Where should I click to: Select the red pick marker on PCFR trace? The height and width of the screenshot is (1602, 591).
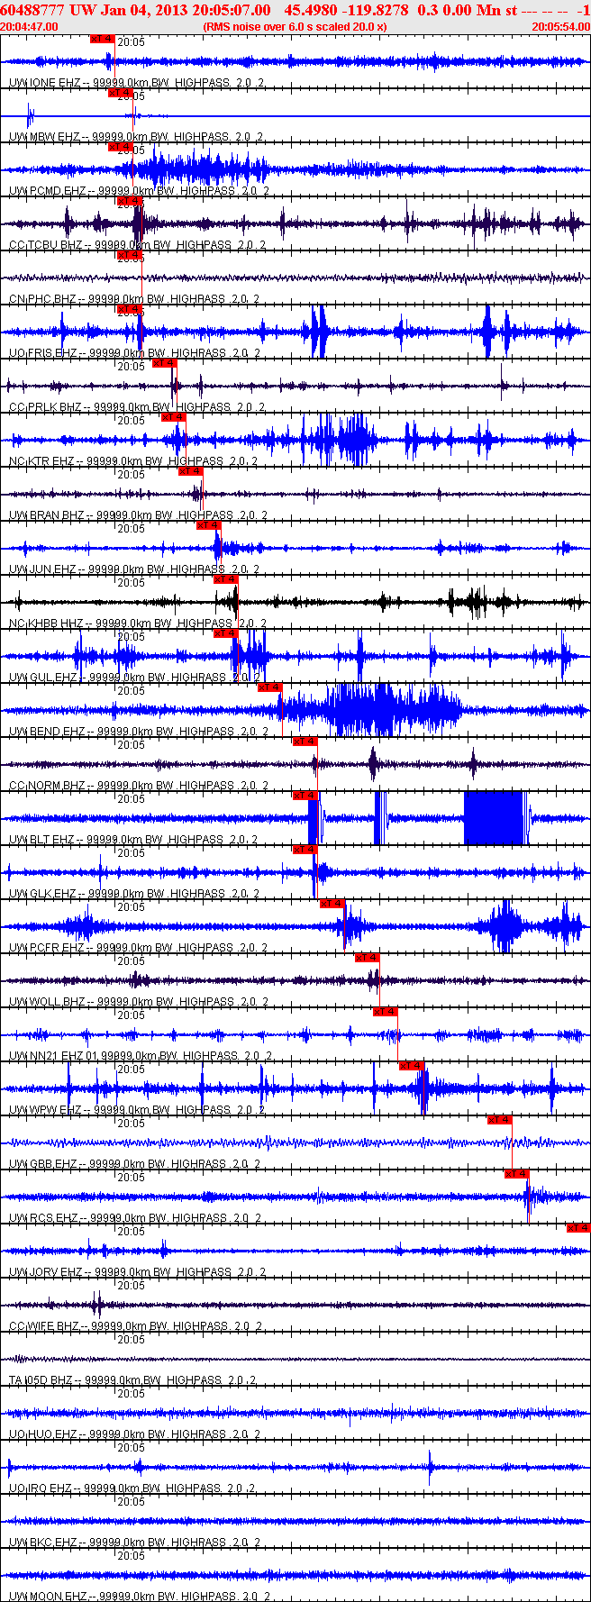pyautogui.click(x=332, y=904)
